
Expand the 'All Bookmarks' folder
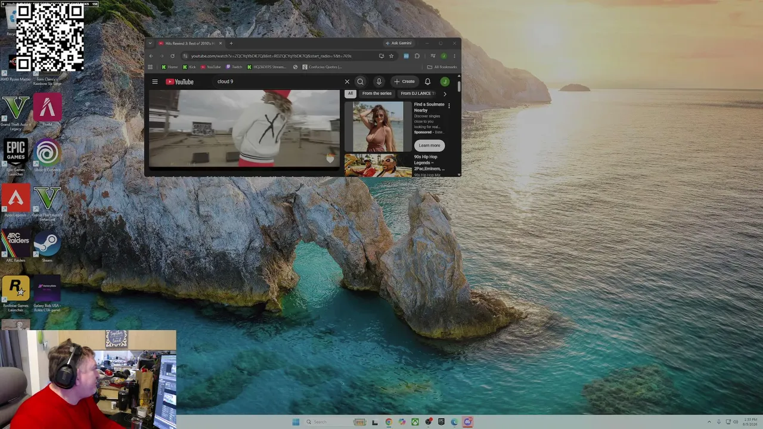(442, 67)
